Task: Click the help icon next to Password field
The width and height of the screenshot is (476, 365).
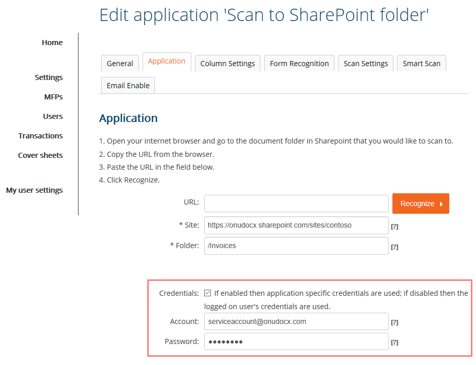Action: click(x=394, y=342)
